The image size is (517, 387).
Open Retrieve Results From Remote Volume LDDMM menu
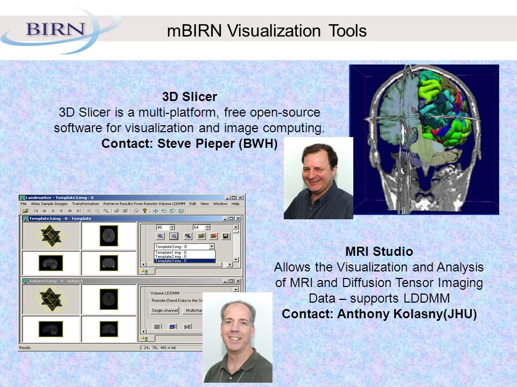[144, 204]
